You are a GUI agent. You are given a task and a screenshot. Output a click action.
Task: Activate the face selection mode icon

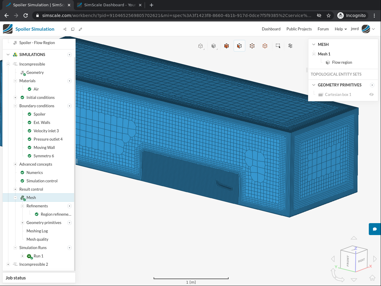coord(239,46)
